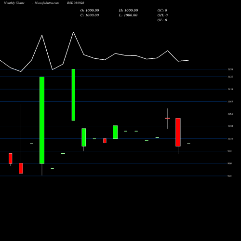Click the O: 1000.00 open value
The width and height of the screenshot is (241, 241).
[90, 11]
